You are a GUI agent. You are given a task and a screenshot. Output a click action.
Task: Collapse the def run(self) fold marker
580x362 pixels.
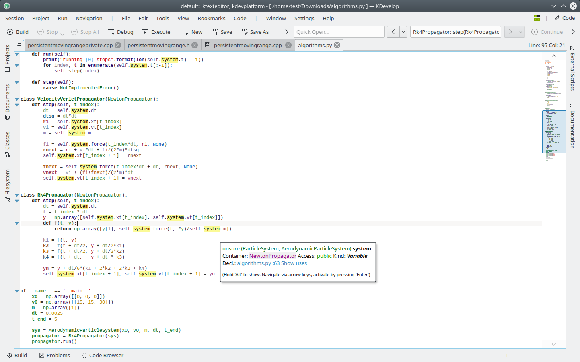point(17,54)
